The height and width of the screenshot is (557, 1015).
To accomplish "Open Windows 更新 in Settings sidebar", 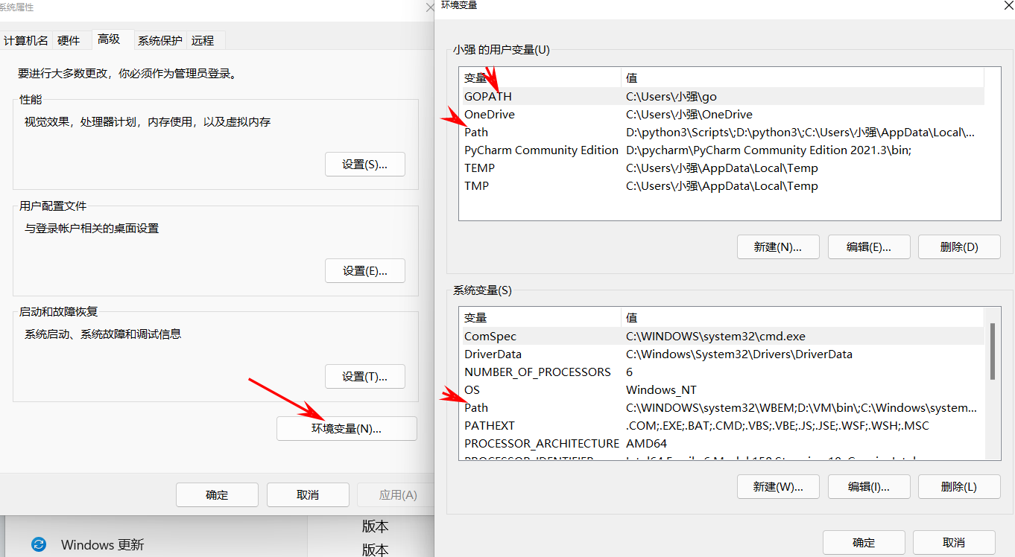I will click(x=102, y=544).
